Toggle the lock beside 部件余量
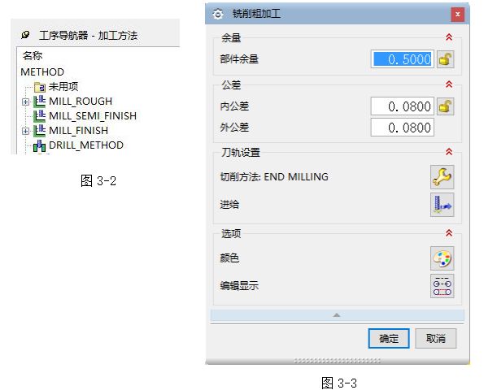This screenshot has width=497, height=390. (445, 59)
